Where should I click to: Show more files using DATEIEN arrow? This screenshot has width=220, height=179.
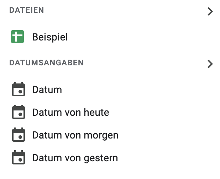pos(210,11)
